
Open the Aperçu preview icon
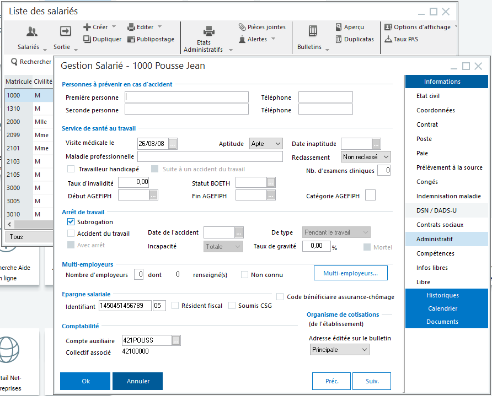(339, 27)
